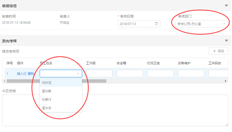Click the plus icon on 添加 button
The height and width of the screenshot is (132, 232).
(x=214, y=51)
